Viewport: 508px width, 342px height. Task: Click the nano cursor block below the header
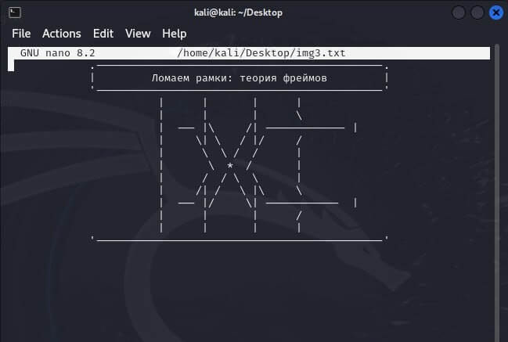(x=11, y=66)
